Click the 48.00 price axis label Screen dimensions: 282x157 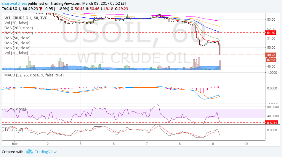tap(271, 66)
